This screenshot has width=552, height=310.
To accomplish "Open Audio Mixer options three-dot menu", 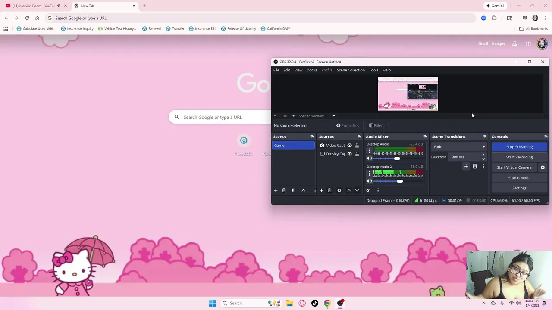I will click(x=378, y=190).
